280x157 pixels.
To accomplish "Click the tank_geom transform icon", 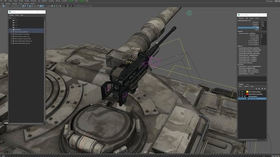I will 14,30.
